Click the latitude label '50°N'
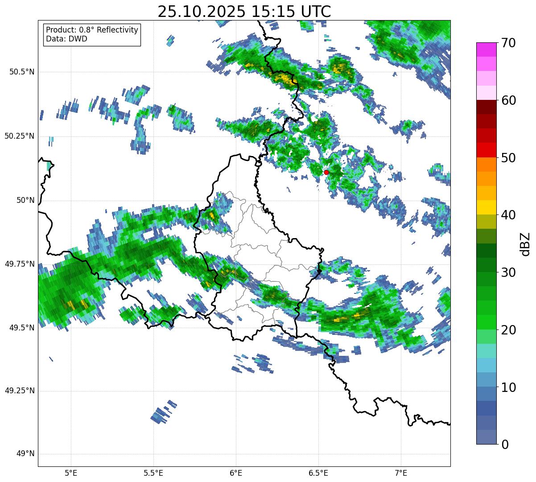 point(25,200)
